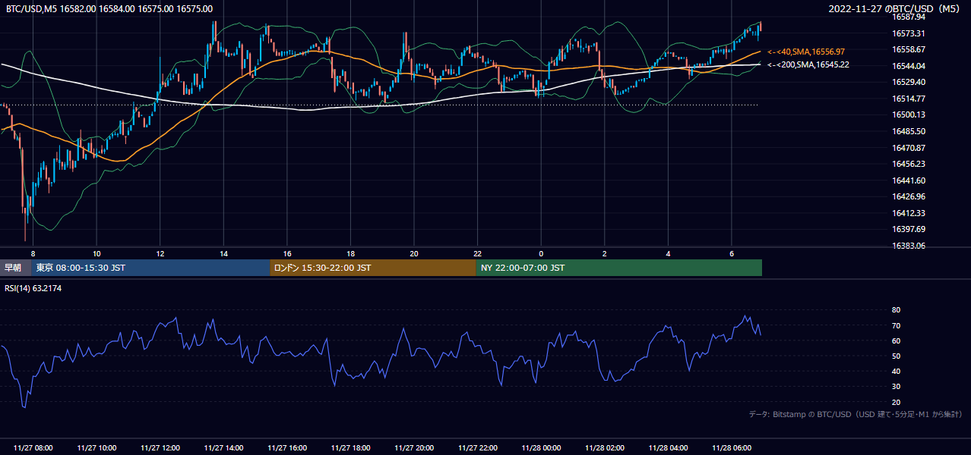971x455 pixels.
Task: Click price axis label 16587.94
Action: pos(908,17)
